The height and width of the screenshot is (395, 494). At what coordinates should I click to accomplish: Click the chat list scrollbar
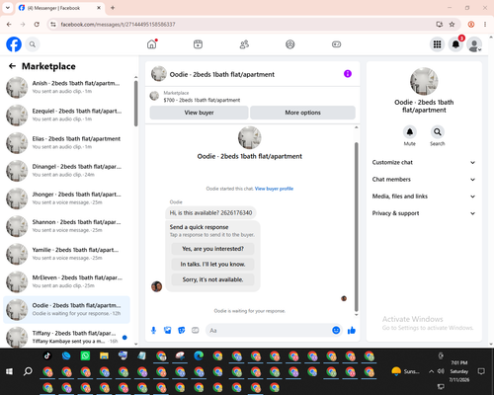tap(135, 104)
